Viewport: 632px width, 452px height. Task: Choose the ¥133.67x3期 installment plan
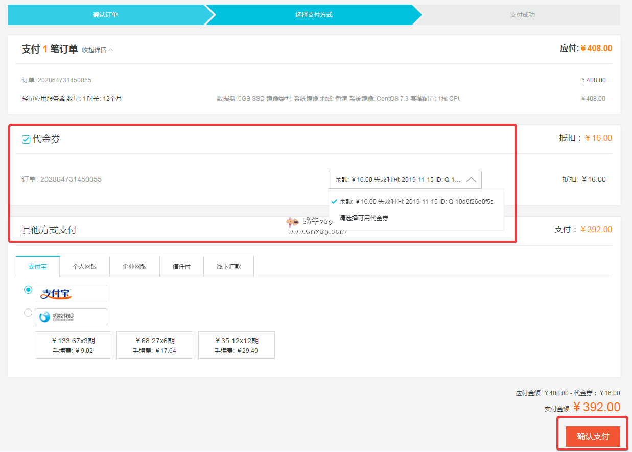73,345
